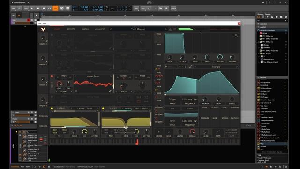Viewport: 300px width, 169px height.
Task: Select the Vocoder device in the Browser
Action: pyautogui.click(x=263, y=146)
